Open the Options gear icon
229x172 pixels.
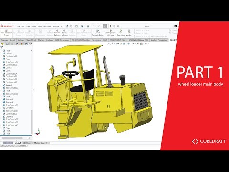[118, 26]
